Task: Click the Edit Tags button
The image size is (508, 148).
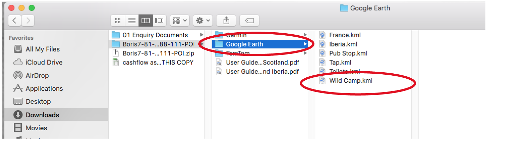Action: click(x=249, y=21)
